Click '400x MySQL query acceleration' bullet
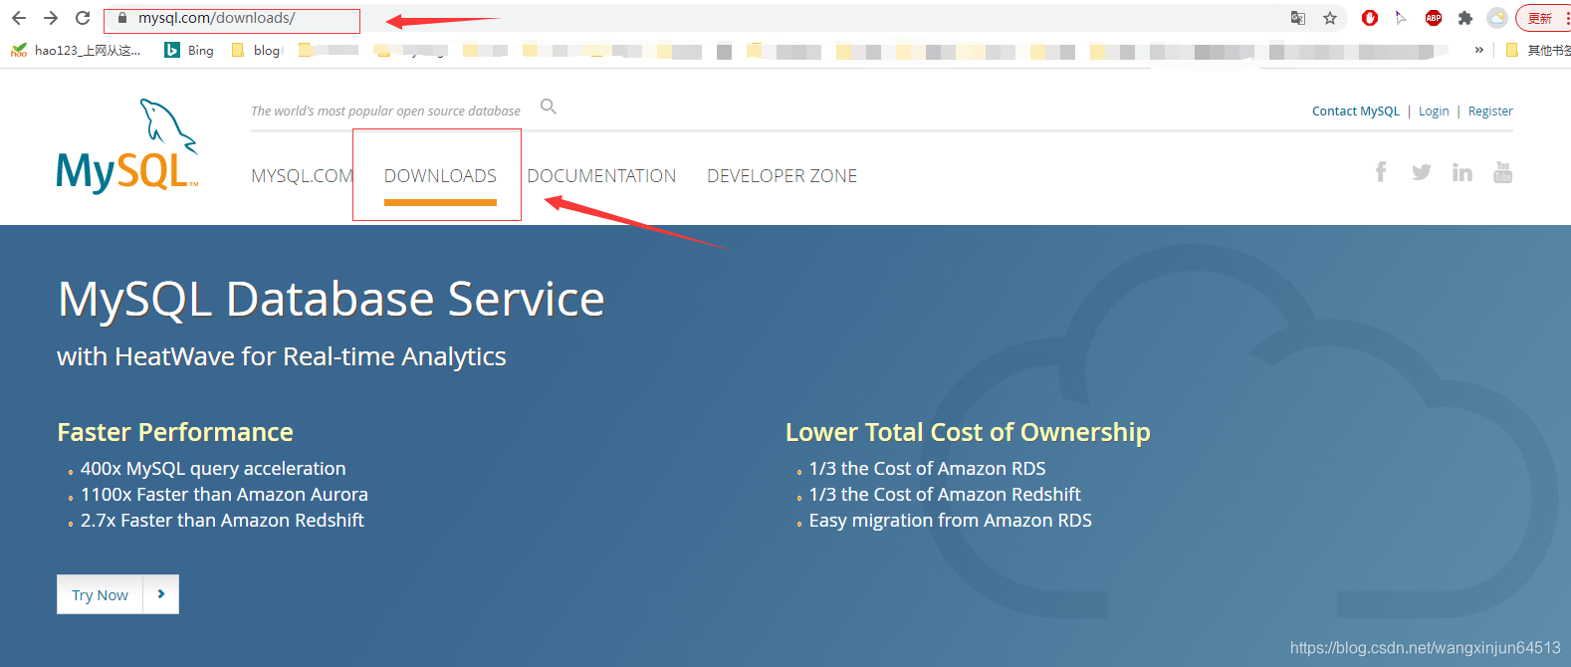 tap(213, 469)
